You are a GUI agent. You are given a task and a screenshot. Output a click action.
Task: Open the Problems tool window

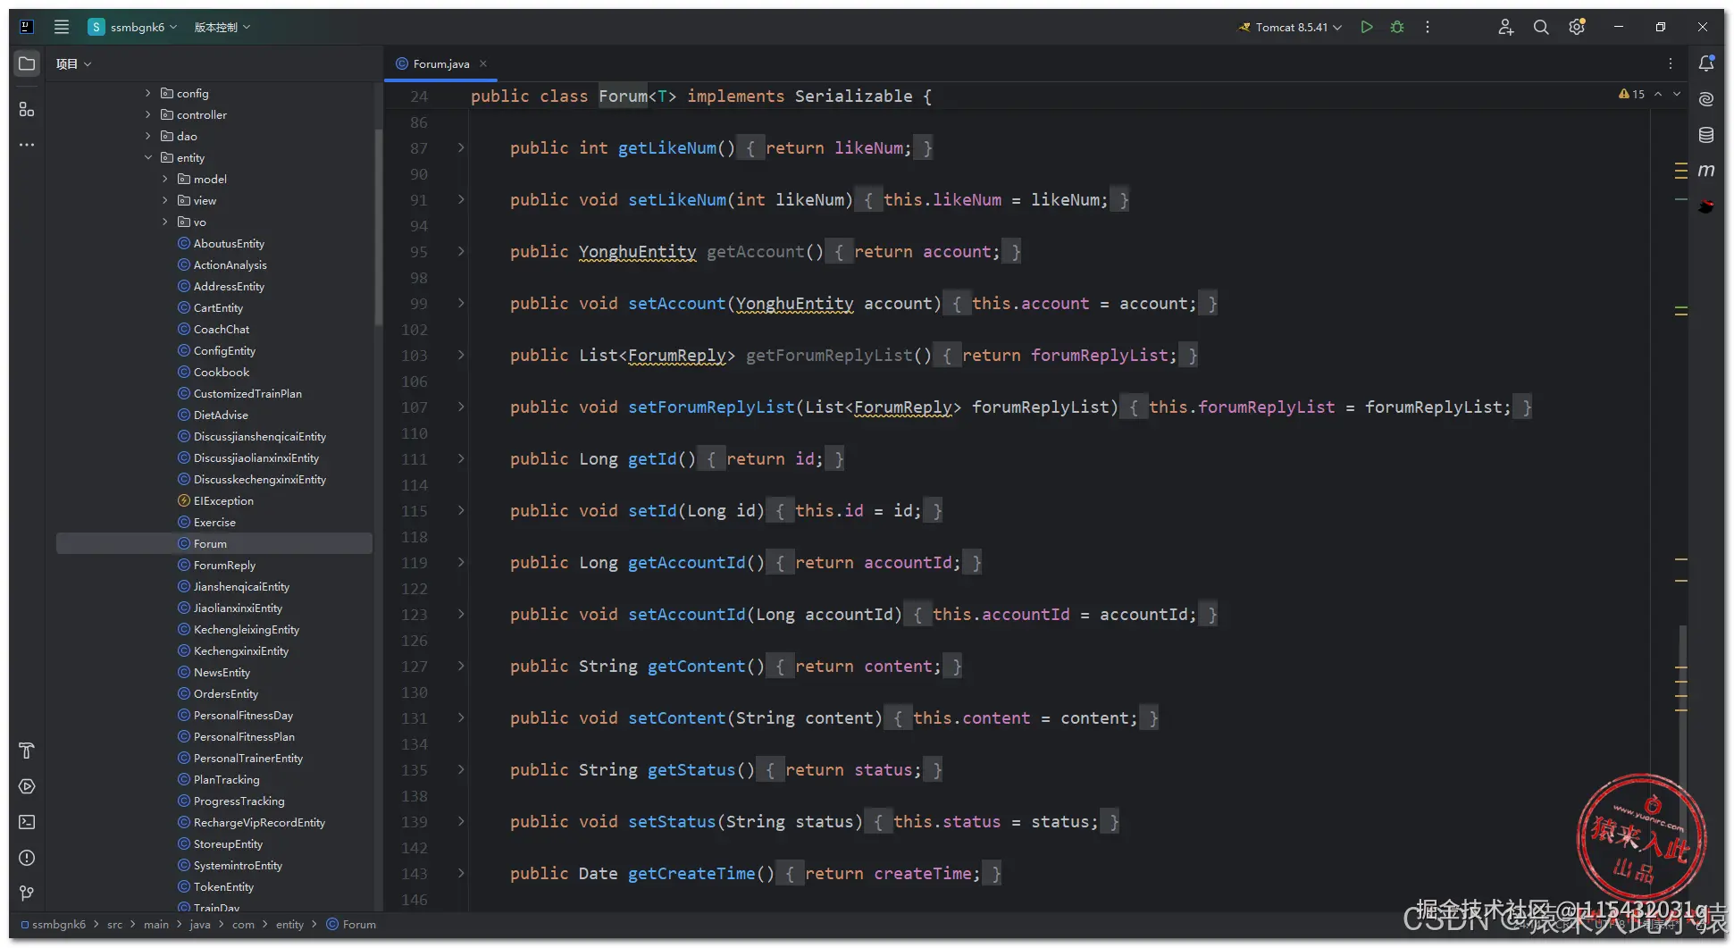point(27,858)
